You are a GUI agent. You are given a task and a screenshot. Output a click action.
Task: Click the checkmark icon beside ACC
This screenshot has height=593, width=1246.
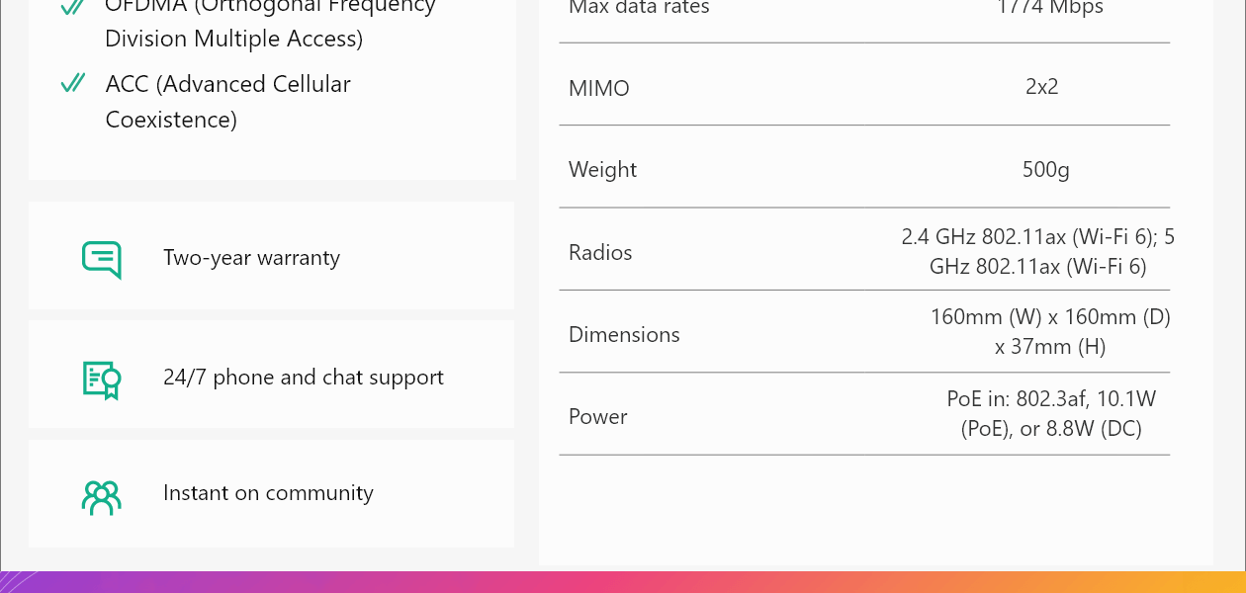pos(72,84)
